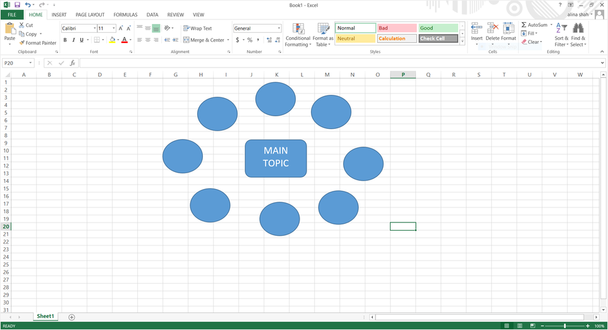The height and width of the screenshot is (330, 608).
Task: Select the MAIN TOPIC rounded rectangle shape
Action: click(276, 158)
